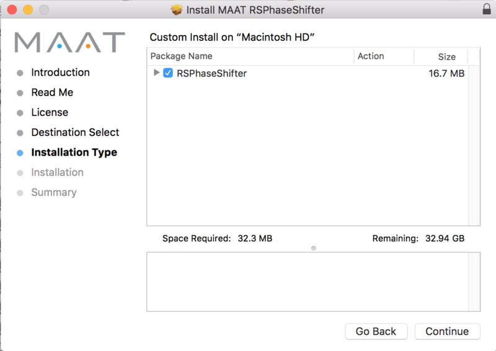Click the Action column header
496x351 pixels.
coord(371,56)
